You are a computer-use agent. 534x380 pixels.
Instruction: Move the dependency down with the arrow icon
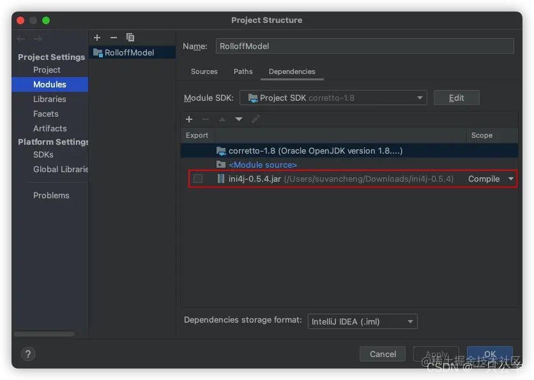tap(239, 119)
